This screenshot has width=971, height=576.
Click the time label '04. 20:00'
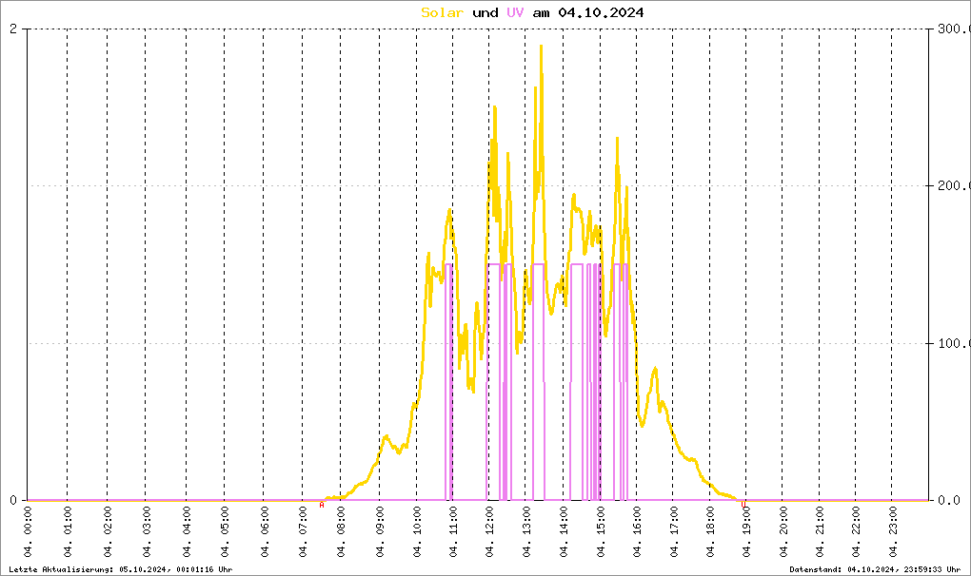coord(783,532)
